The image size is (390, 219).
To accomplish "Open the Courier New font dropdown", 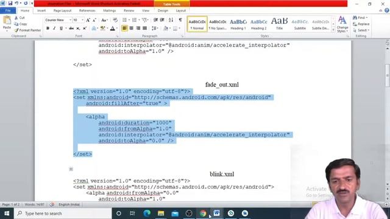I will pos(71,20).
